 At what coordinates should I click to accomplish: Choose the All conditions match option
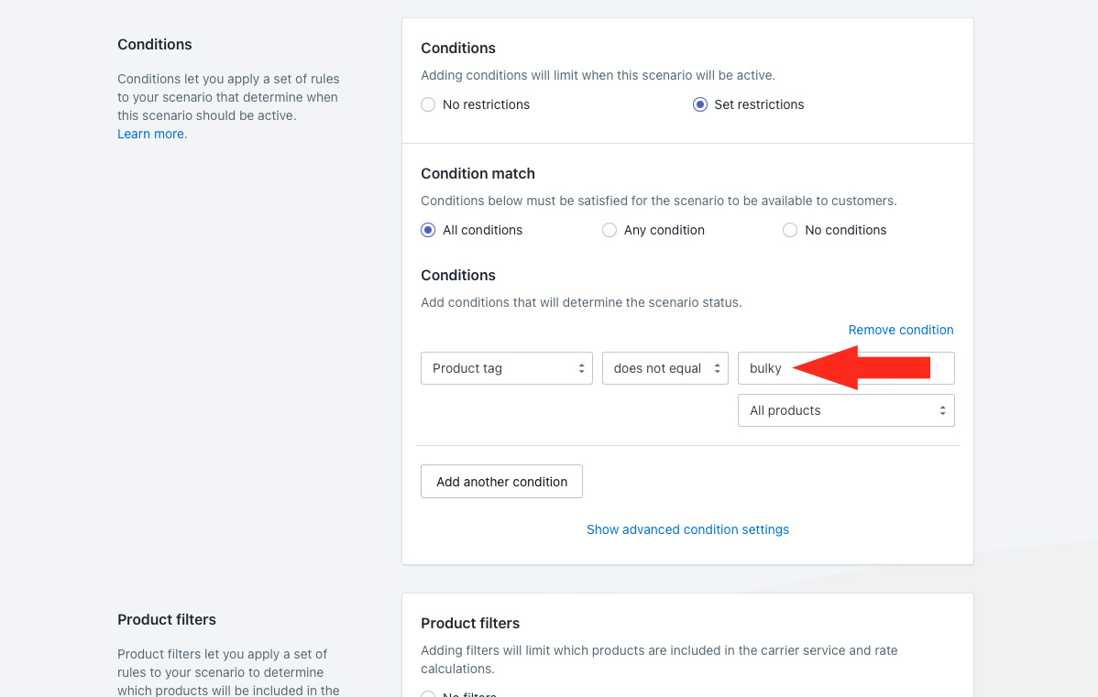tap(428, 230)
